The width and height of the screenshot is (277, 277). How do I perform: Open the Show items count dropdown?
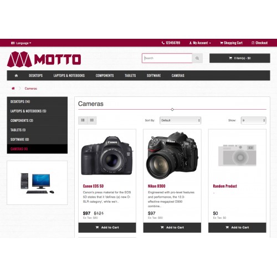(253, 120)
